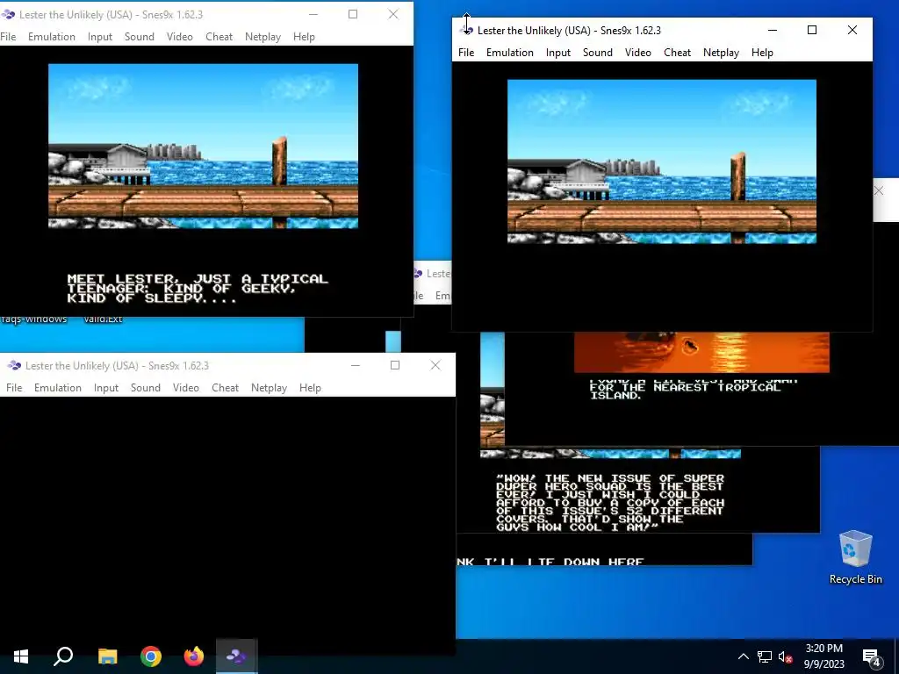Open Help menu in top-right Snes9x window
Viewport: 899px width, 674px height.
pyautogui.click(x=762, y=52)
